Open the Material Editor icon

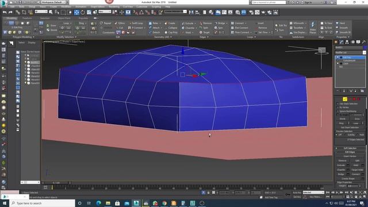pos(237,12)
